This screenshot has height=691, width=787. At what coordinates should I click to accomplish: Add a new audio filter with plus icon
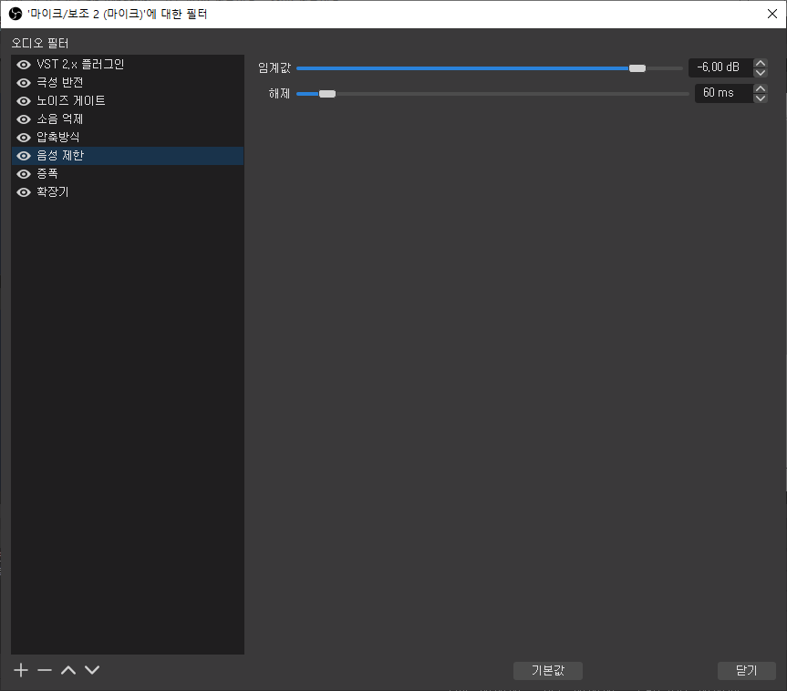coord(21,670)
